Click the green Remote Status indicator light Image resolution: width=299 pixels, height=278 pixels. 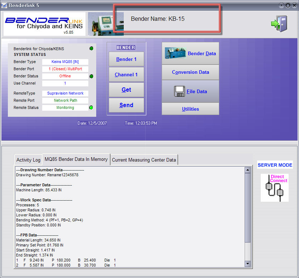[92, 108]
